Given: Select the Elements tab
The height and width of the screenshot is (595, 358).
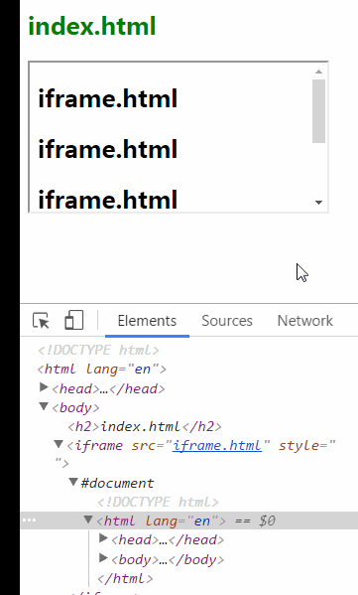Looking at the screenshot, I should 147,321.
